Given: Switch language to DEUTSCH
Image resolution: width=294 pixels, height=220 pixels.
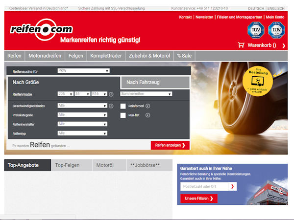Looking at the screenshot, I should coord(256,8).
